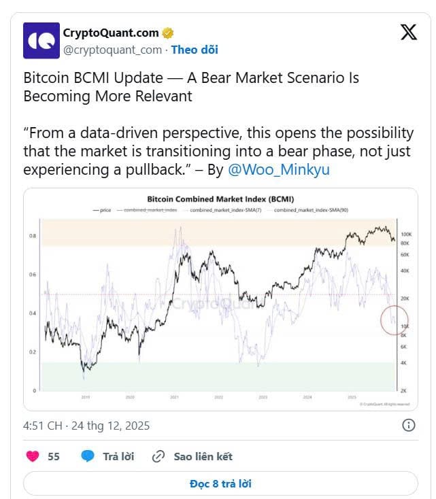This screenshot has height=499, width=436.
Task: Like the post with heart icon
Action: [31, 456]
